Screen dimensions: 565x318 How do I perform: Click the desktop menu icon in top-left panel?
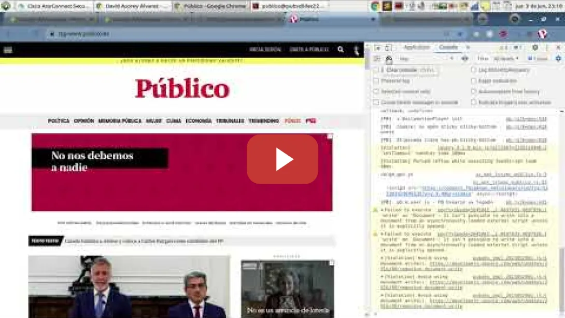[x=5, y=6]
